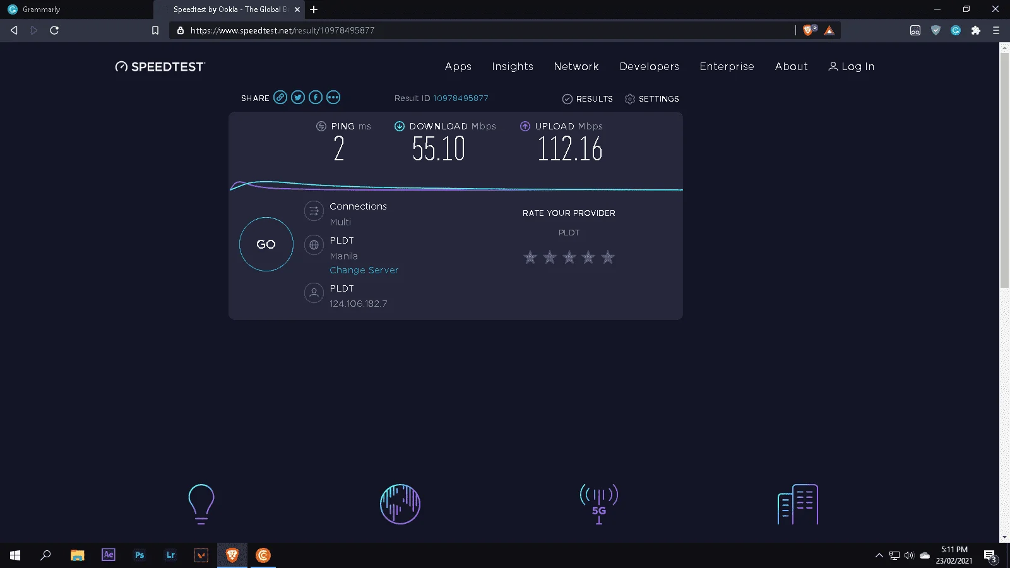Screen dimensions: 1010x568
Task: Open the Enterprise menu
Action: (727, 66)
